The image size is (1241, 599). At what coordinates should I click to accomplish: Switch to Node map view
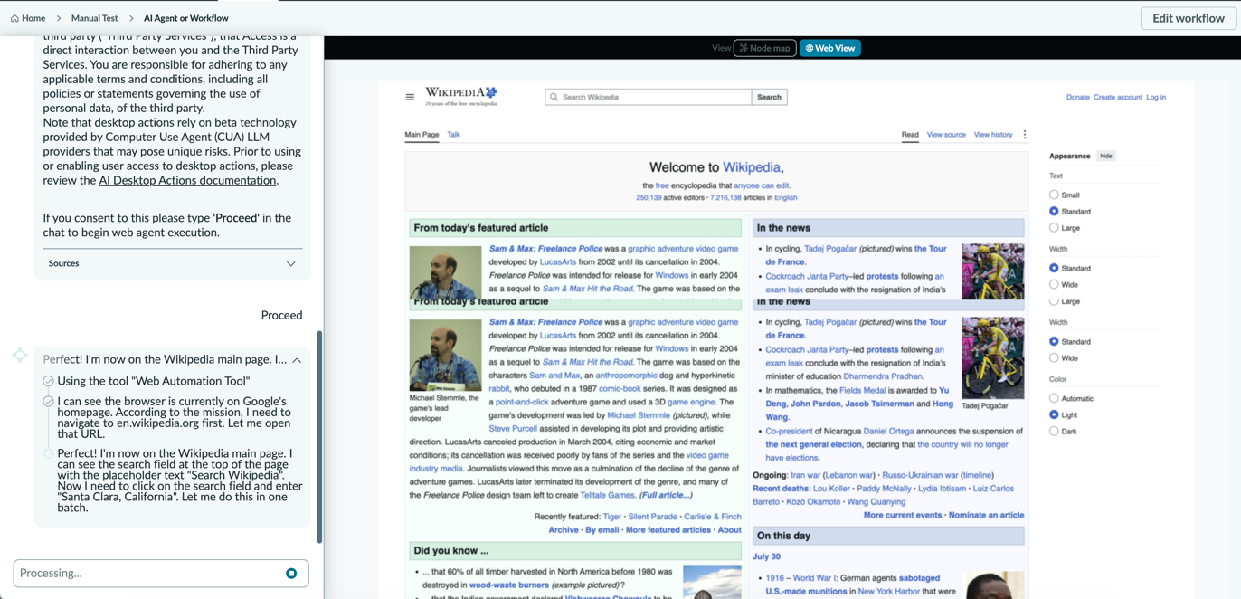point(765,48)
